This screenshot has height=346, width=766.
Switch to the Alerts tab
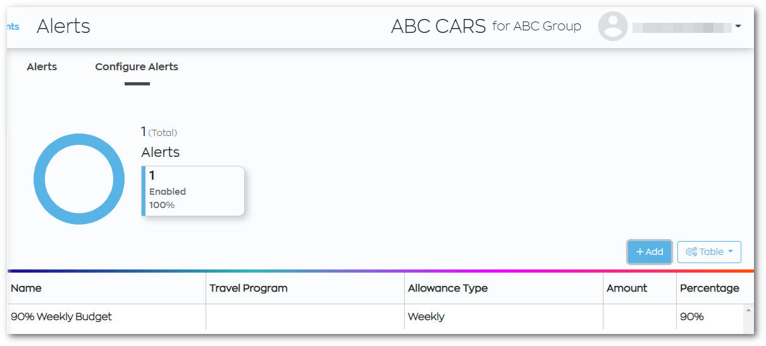tap(42, 66)
